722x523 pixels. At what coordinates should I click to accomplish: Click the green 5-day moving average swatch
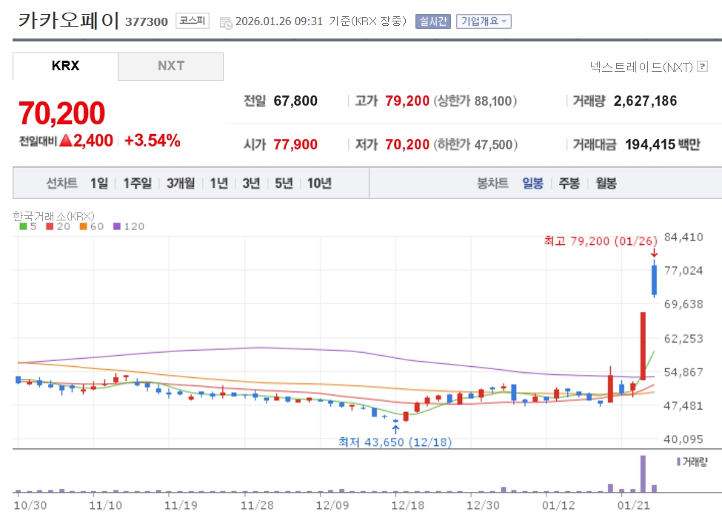click(x=22, y=226)
